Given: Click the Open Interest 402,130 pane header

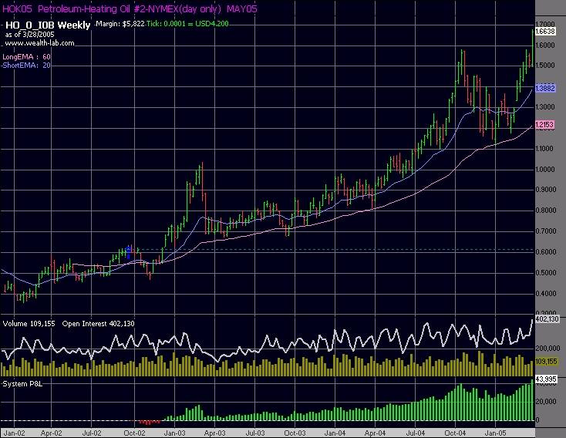Looking at the screenshot, I should coord(98,324).
